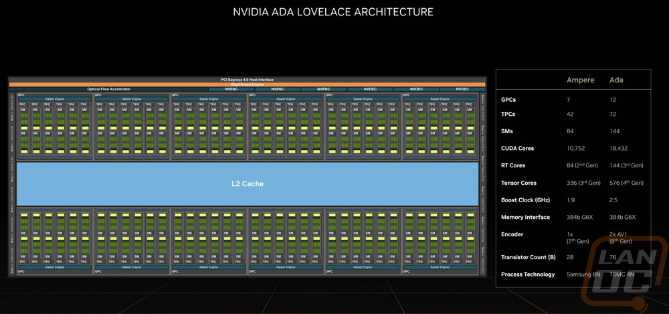Select the SMs row label
This screenshot has width=669, height=314.
coord(506,131)
